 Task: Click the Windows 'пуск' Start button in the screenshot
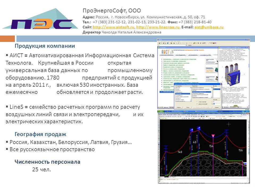(161, 111)
